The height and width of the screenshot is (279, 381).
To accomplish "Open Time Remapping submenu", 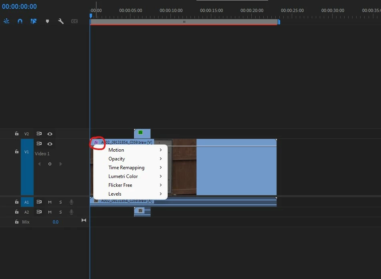I will click(x=130, y=168).
